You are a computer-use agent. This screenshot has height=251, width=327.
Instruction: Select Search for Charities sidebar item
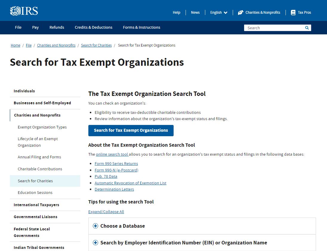(x=45, y=181)
